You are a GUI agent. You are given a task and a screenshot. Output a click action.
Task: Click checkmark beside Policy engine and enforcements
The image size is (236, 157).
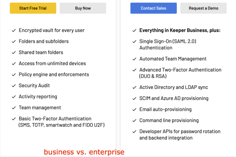(14, 75)
